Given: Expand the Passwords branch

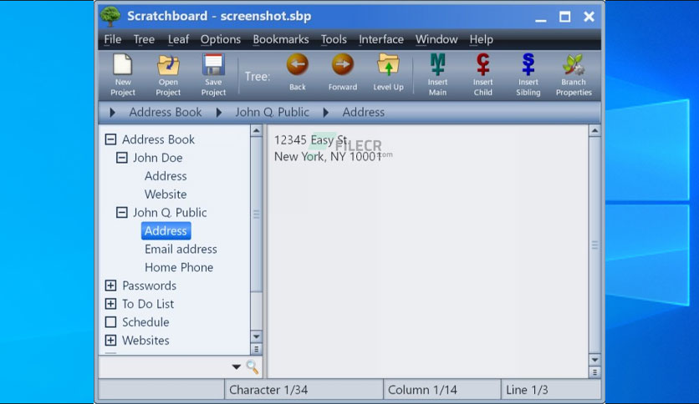Looking at the screenshot, I should tap(110, 285).
